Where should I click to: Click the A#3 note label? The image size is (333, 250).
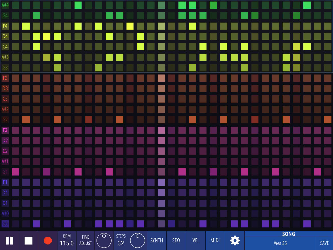pos(5,57)
